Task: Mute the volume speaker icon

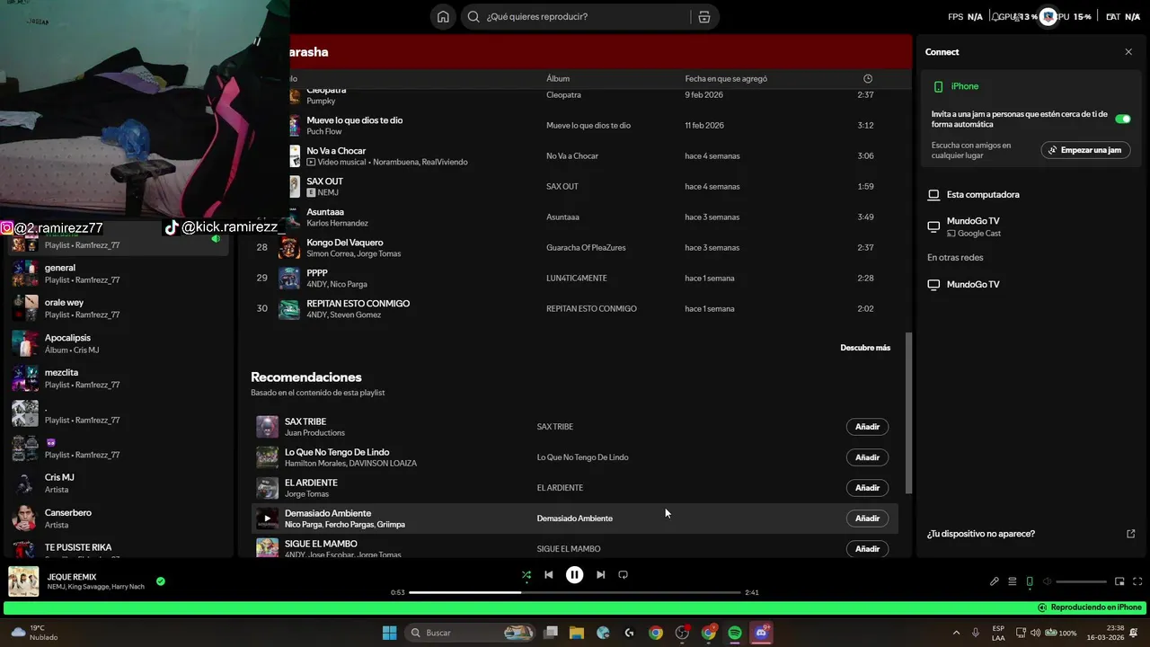Action: [x=1048, y=581]
